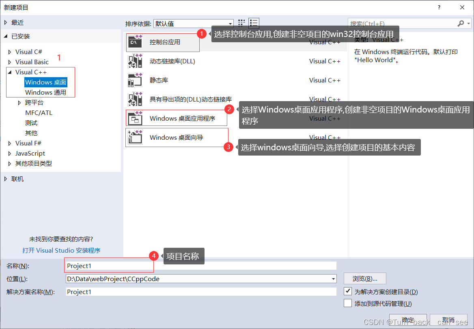474x329 pixels.
Task: Click the Visual C# tree label
Action: coord(29,52)
